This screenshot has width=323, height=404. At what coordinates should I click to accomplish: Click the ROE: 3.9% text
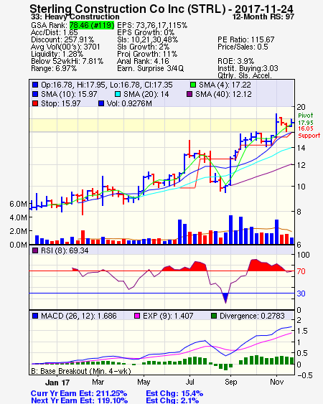click(x=235, y=61)
